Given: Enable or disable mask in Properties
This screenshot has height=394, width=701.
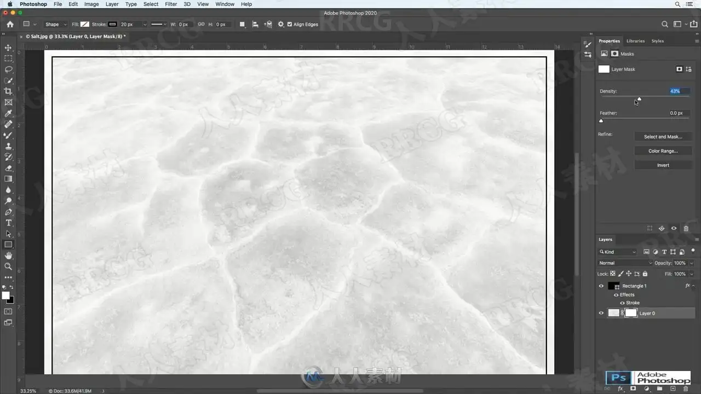Looking at the screenshot, I should [674, 228].
